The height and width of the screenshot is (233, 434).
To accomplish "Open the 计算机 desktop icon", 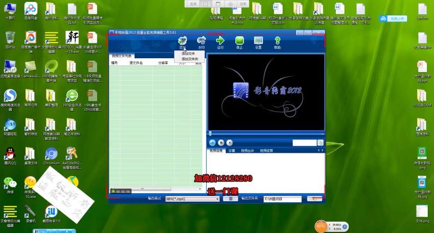I will 10,11.
